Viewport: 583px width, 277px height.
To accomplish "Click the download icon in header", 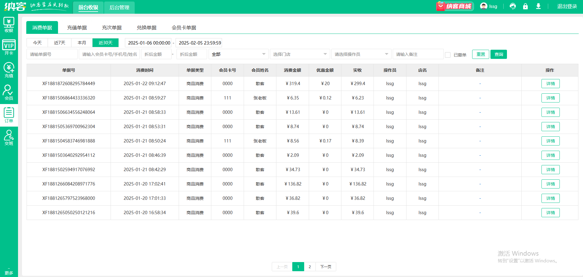I will pos(538,6).
